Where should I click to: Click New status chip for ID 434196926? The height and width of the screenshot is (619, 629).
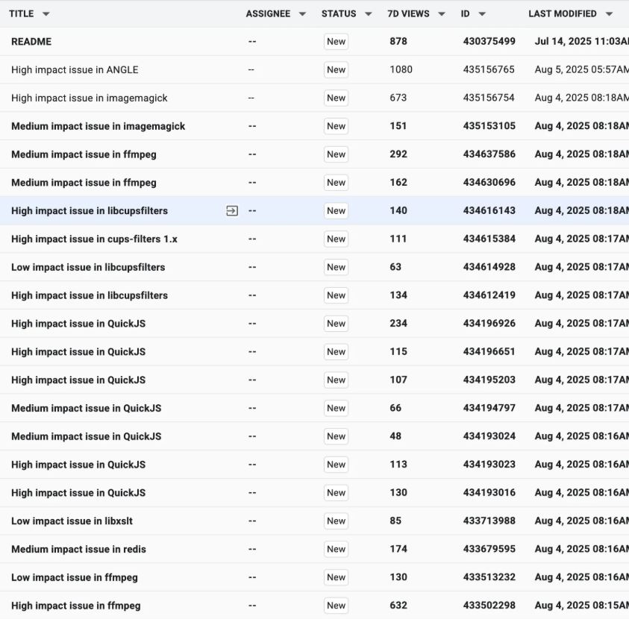click(337, 324)
